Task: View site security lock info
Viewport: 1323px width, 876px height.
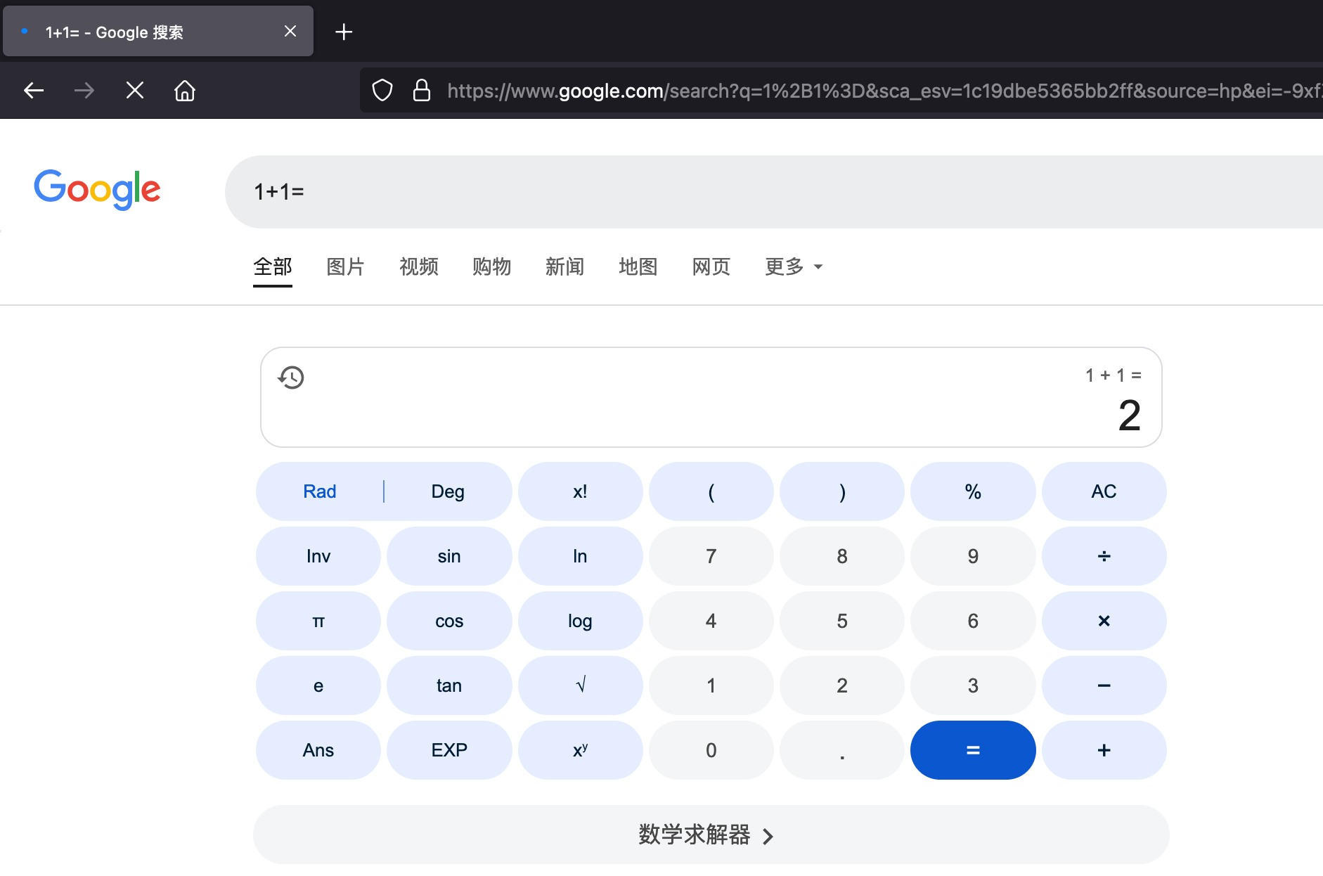Action: click(x=421, y=91)
